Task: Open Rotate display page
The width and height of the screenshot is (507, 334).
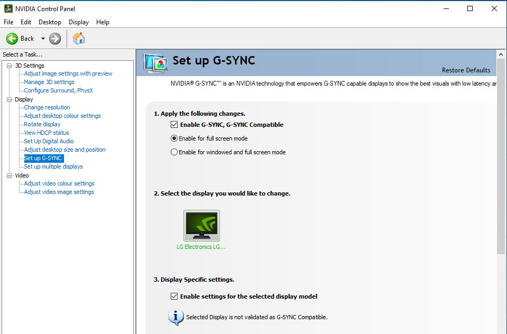Action: 42,124
